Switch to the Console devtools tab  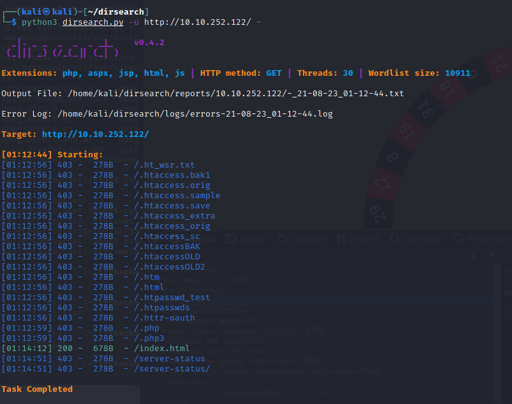click(x=249, y=239)
